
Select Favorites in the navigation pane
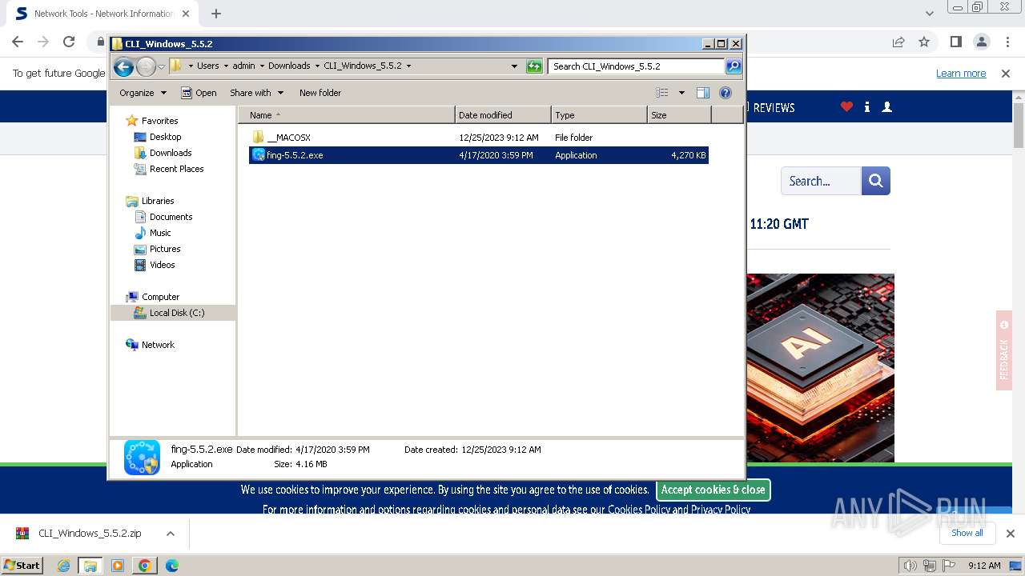159,121
